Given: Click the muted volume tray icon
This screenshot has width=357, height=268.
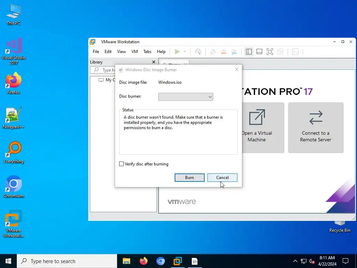Looking at the screenshot, I should (x=312, y=261).
